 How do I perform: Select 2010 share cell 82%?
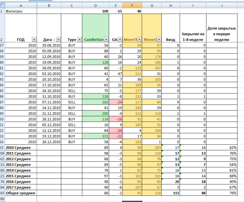pos(222,148)
